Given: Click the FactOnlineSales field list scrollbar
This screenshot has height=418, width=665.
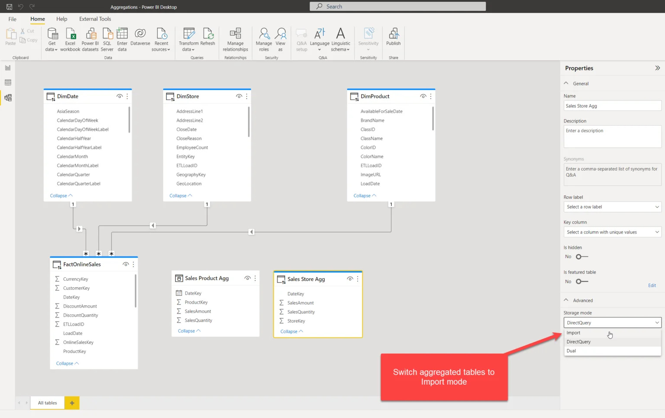Looking at the screenshot, I should [x=136, y=291].
